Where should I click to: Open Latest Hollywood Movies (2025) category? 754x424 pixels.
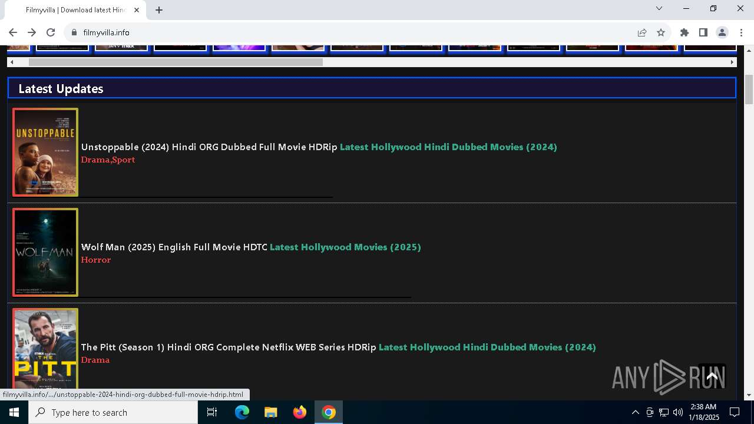345,247
